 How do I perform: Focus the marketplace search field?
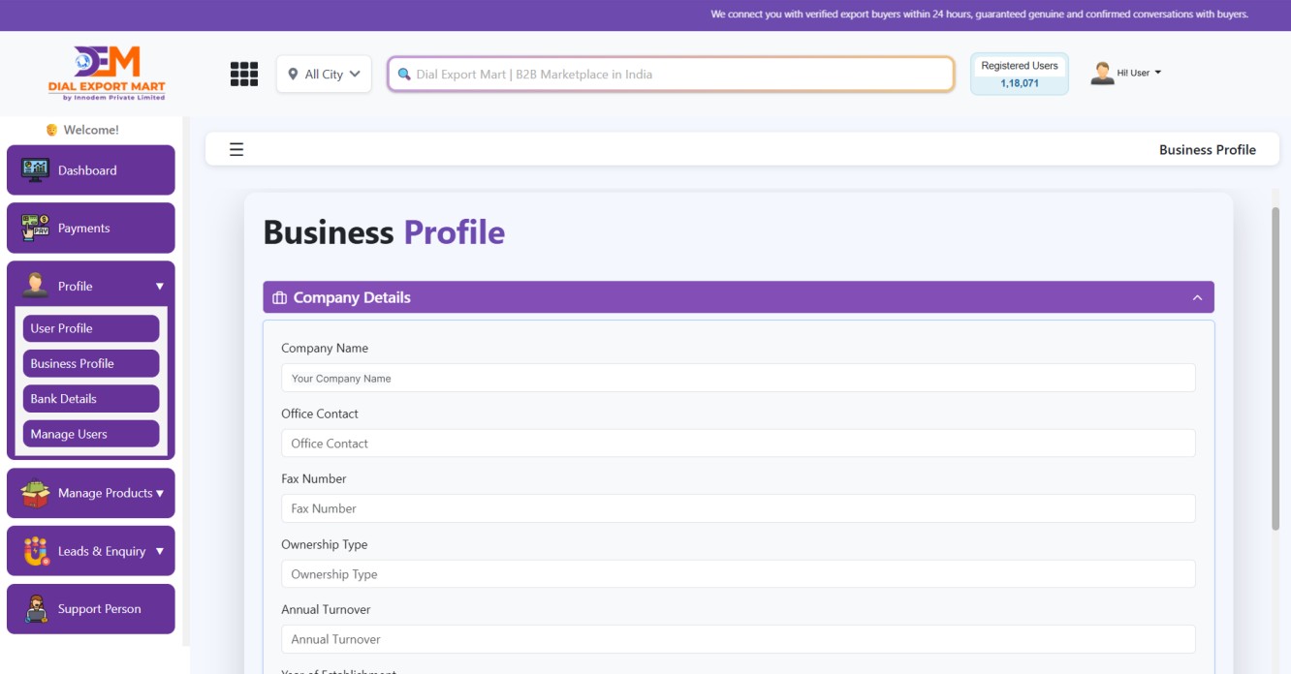(672, 75)
